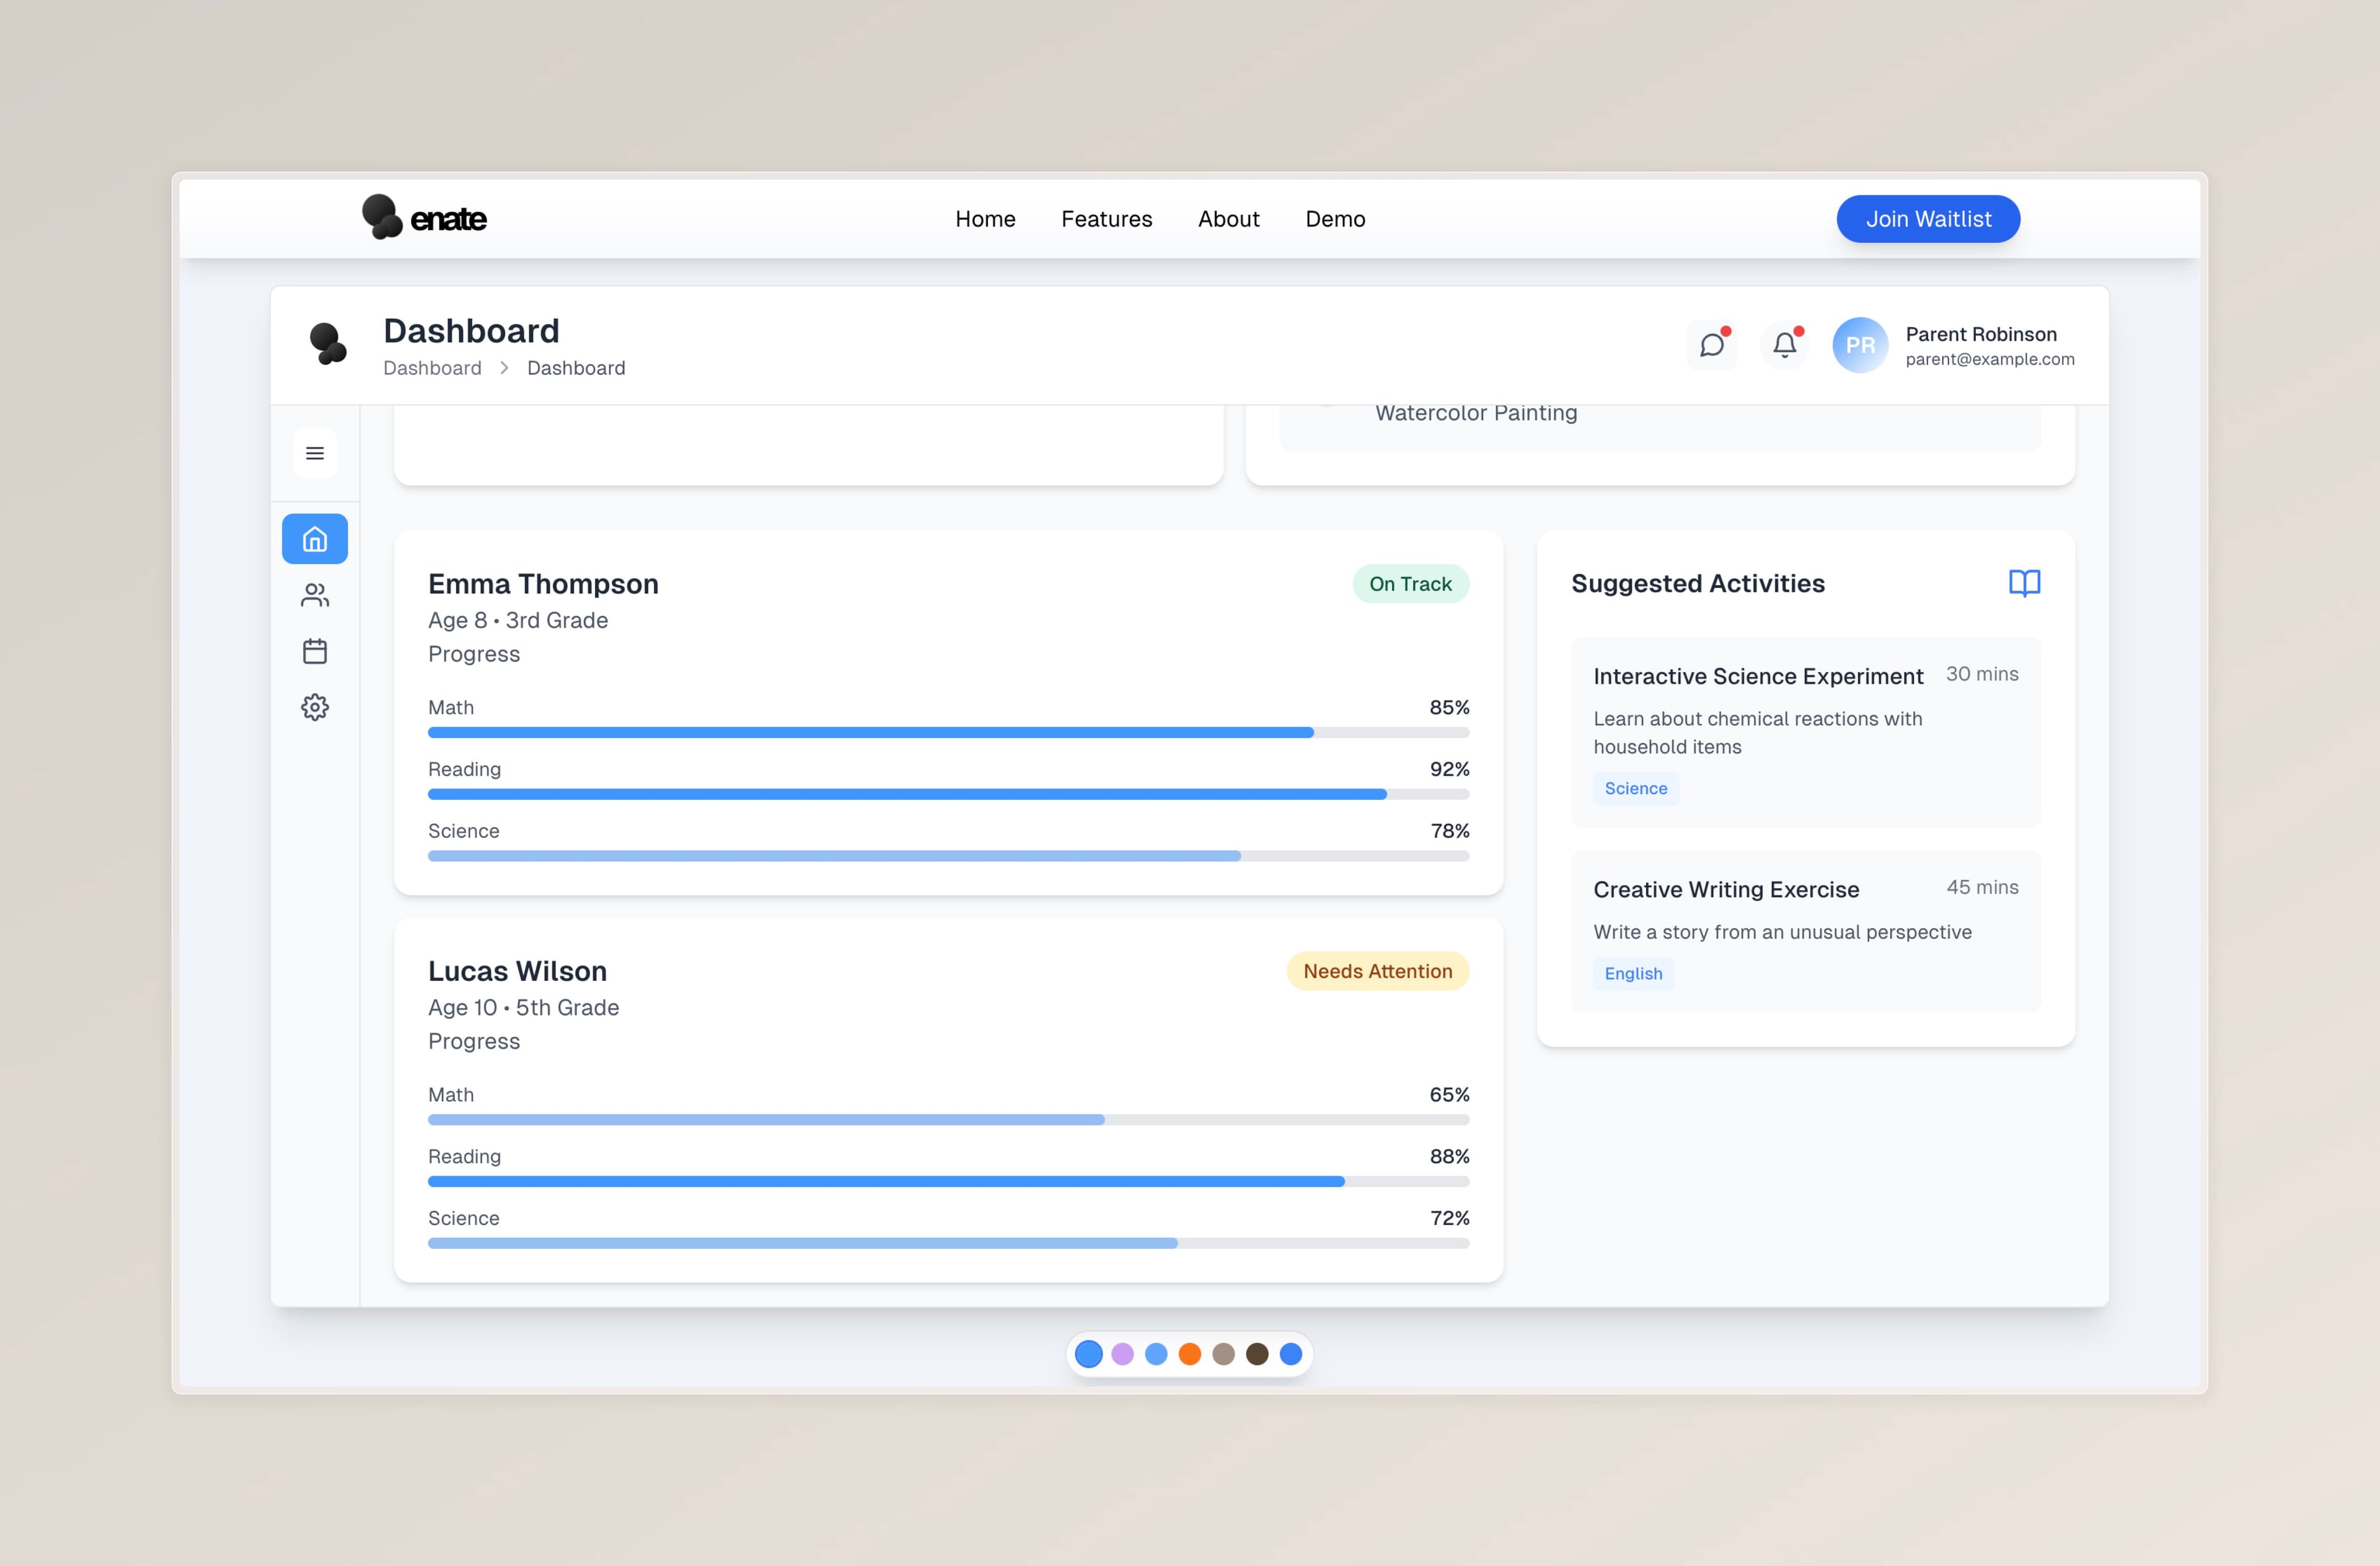Open About in top navigation
Screen dimensions: 2380x1566
(x=1228, y=219)
